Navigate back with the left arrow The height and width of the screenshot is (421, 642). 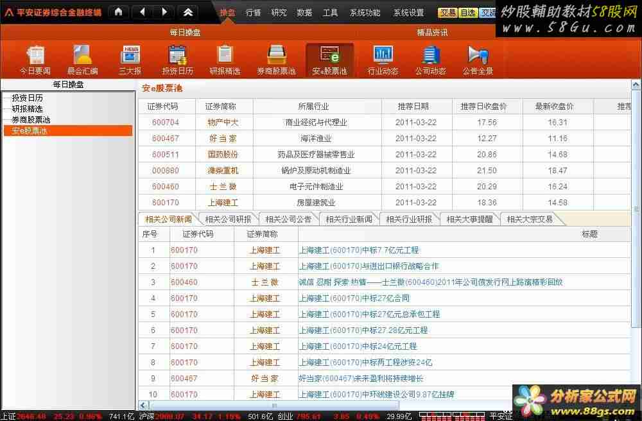point(142,12)
